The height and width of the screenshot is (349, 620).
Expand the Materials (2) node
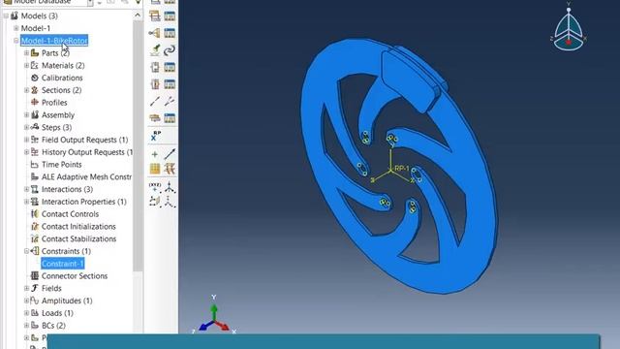(x=26, y=65)
